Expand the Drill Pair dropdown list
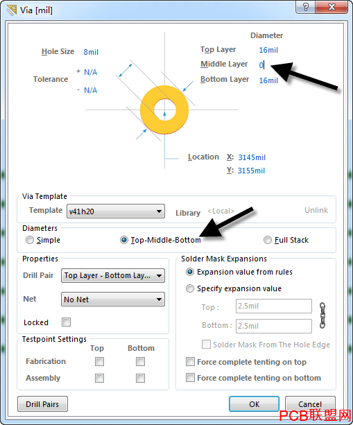The width and height of the screenshot is (353, 425). pos(113,276)
